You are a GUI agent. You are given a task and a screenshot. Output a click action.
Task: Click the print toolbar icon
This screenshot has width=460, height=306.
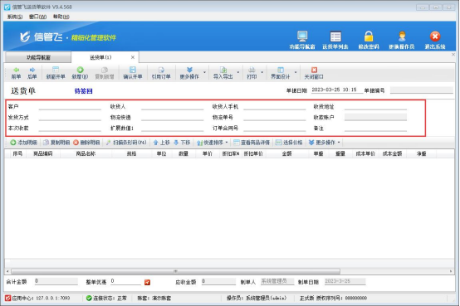[252, 70]
